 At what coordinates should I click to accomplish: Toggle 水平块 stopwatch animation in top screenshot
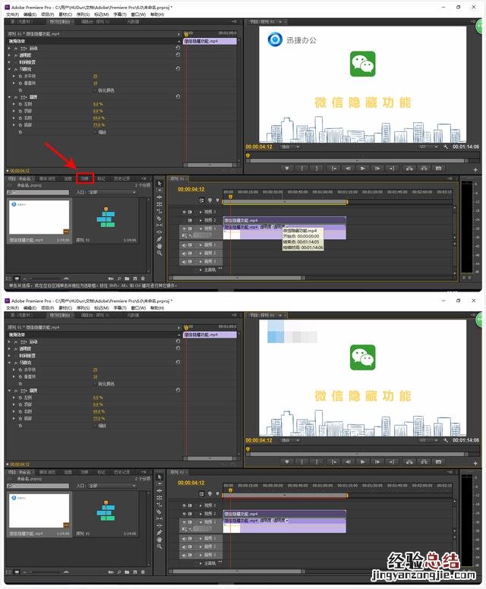(21, 76)
